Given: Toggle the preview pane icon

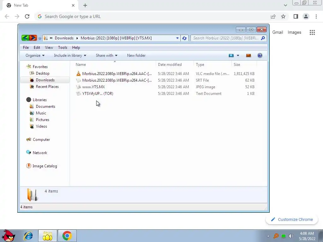Looking at the screenshot, I should click(249, 55).
